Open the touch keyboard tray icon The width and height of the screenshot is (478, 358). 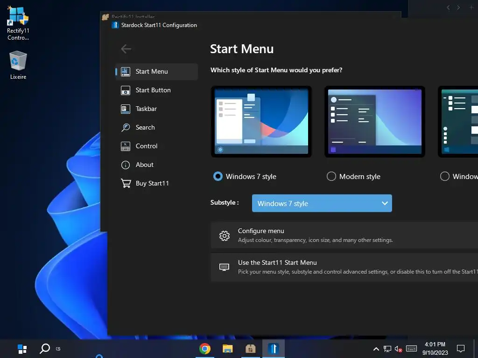point(412,349)
